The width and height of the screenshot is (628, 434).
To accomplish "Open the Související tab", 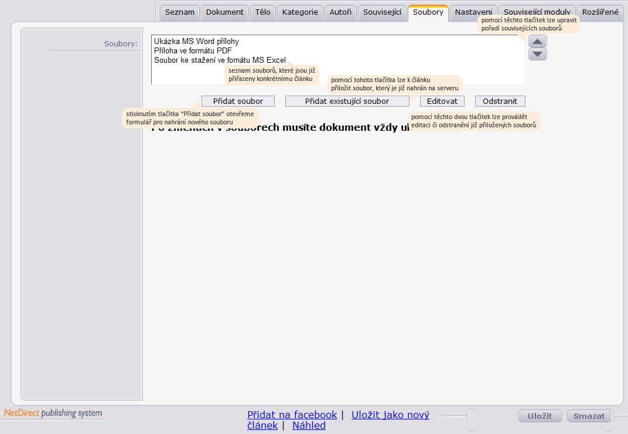I will click(382, 12).
